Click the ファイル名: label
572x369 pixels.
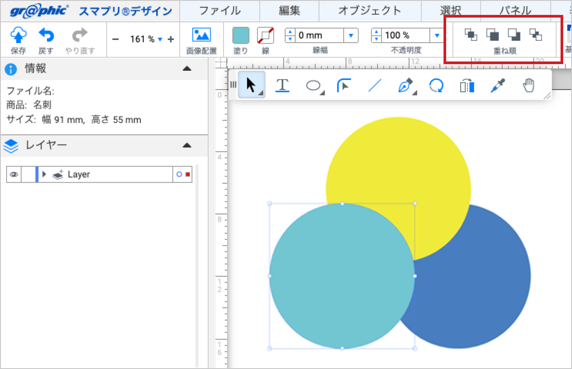pyautogui.click(x=30, y=91)
